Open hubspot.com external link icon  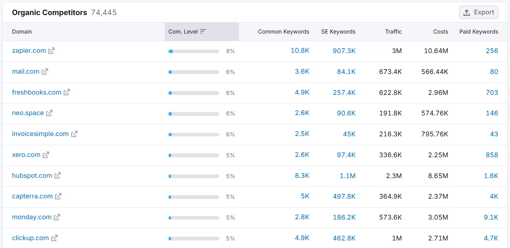tap(58, 175)
